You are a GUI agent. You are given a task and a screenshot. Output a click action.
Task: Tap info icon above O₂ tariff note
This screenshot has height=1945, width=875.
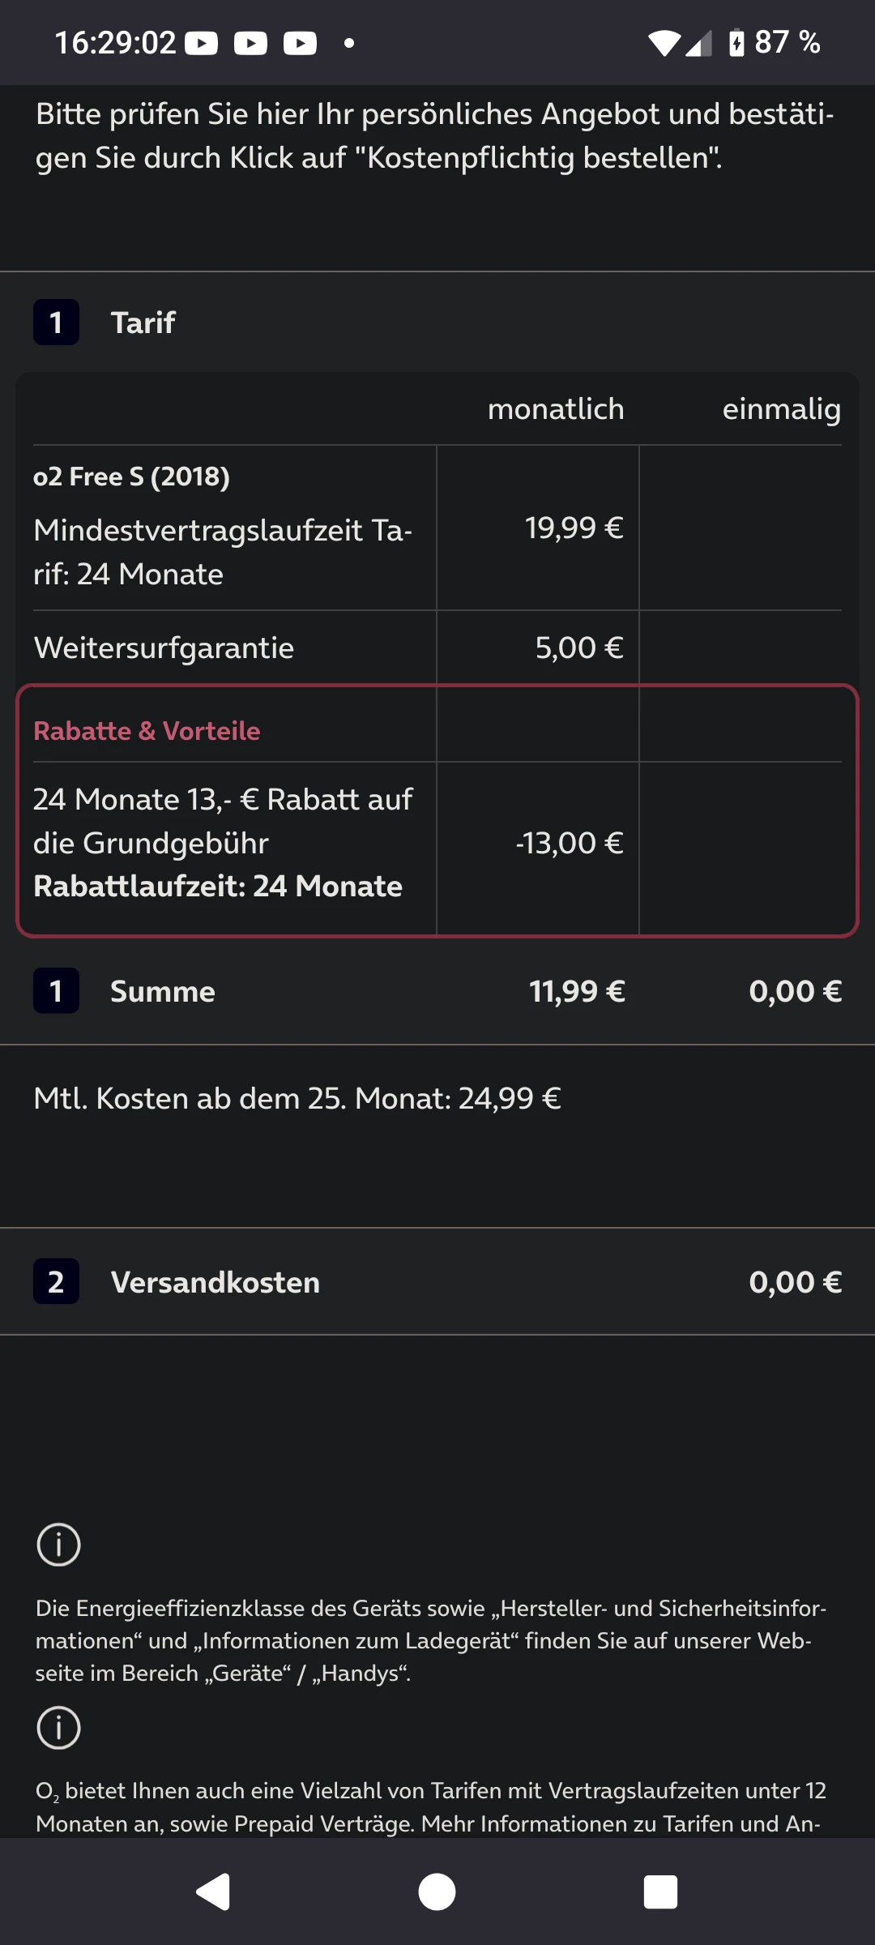pos(58,1727)
